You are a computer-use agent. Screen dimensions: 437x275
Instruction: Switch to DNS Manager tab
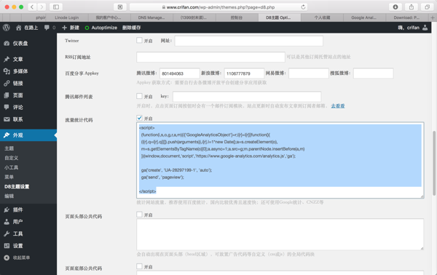151,17
